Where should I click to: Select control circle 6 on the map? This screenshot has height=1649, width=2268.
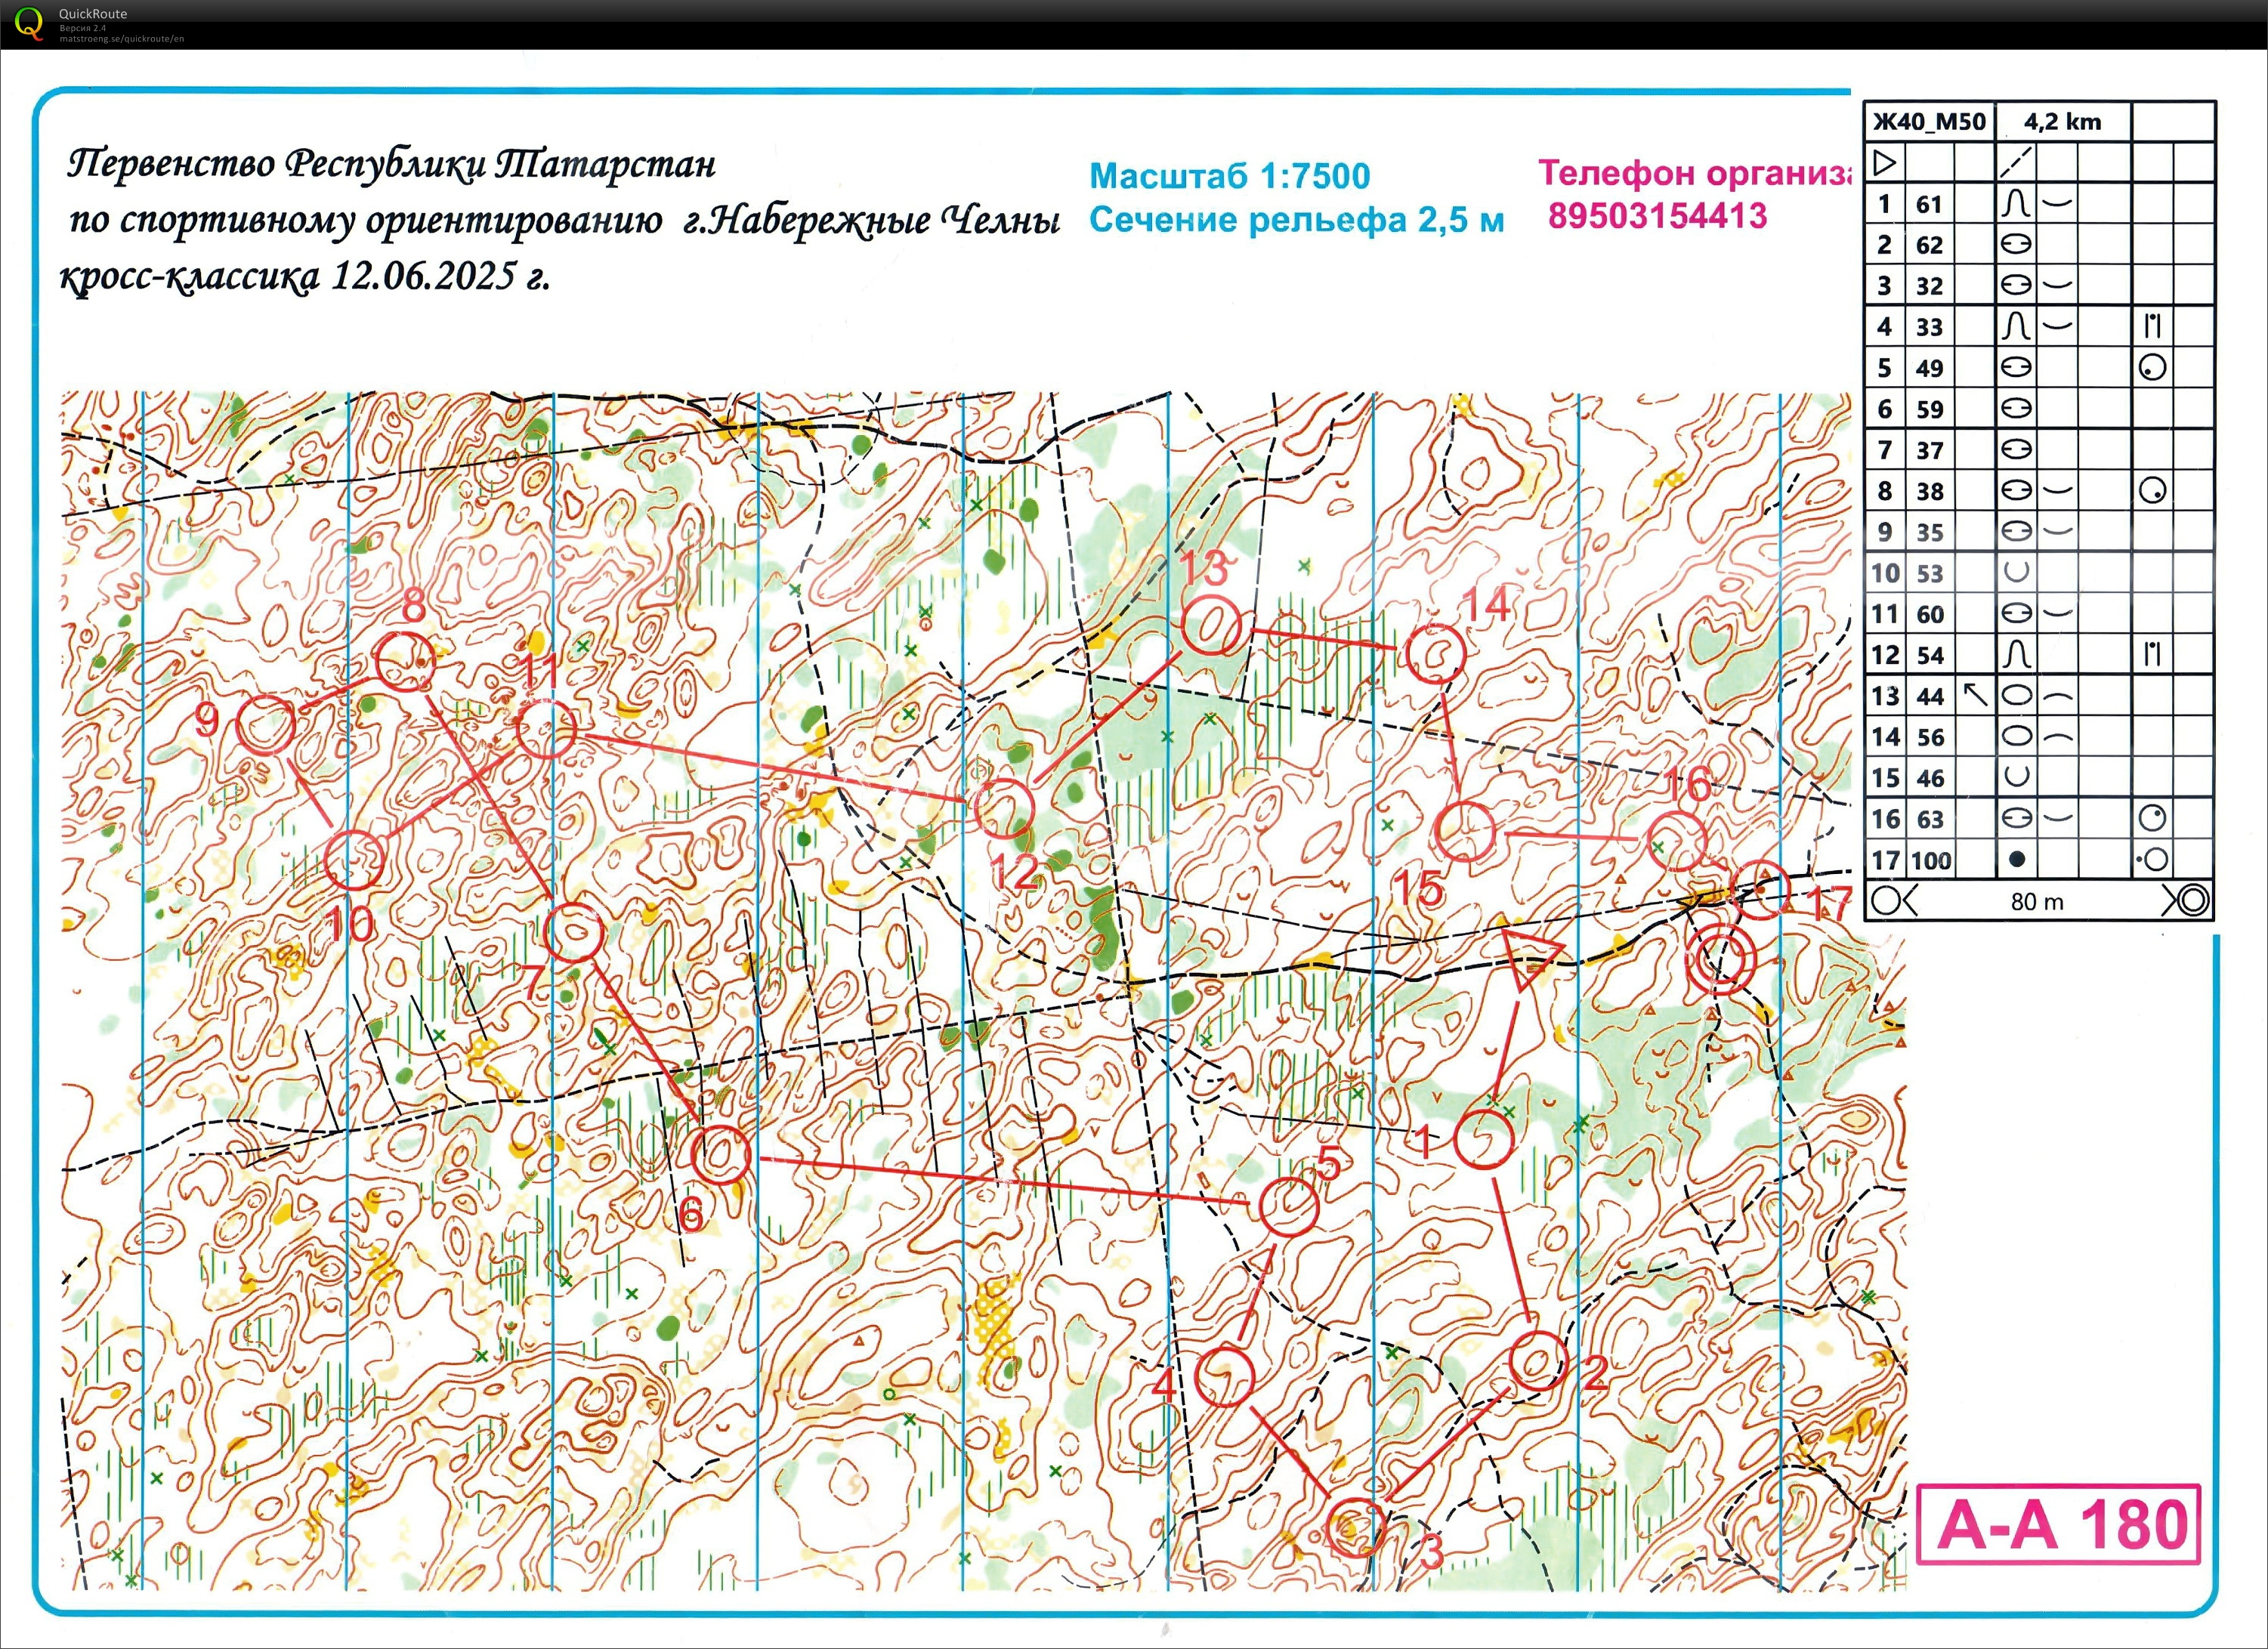click(721, 1154)
